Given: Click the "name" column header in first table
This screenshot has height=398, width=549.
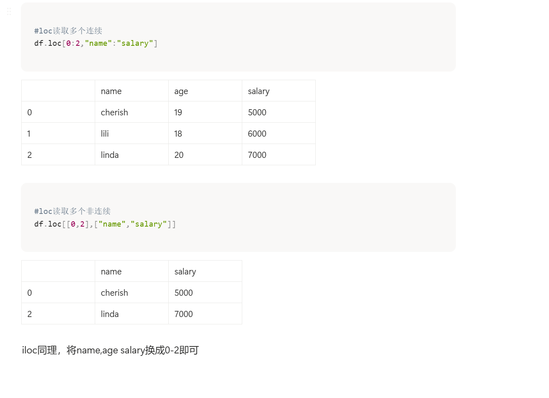Looking at the screenshot, I should (x=111, y=91).
